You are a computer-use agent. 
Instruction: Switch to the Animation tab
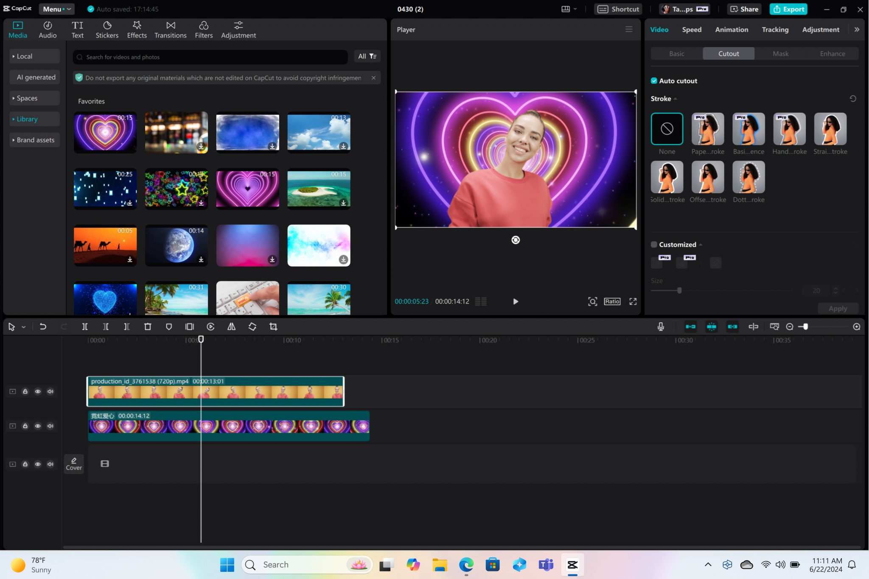click(x=732, y=30)
